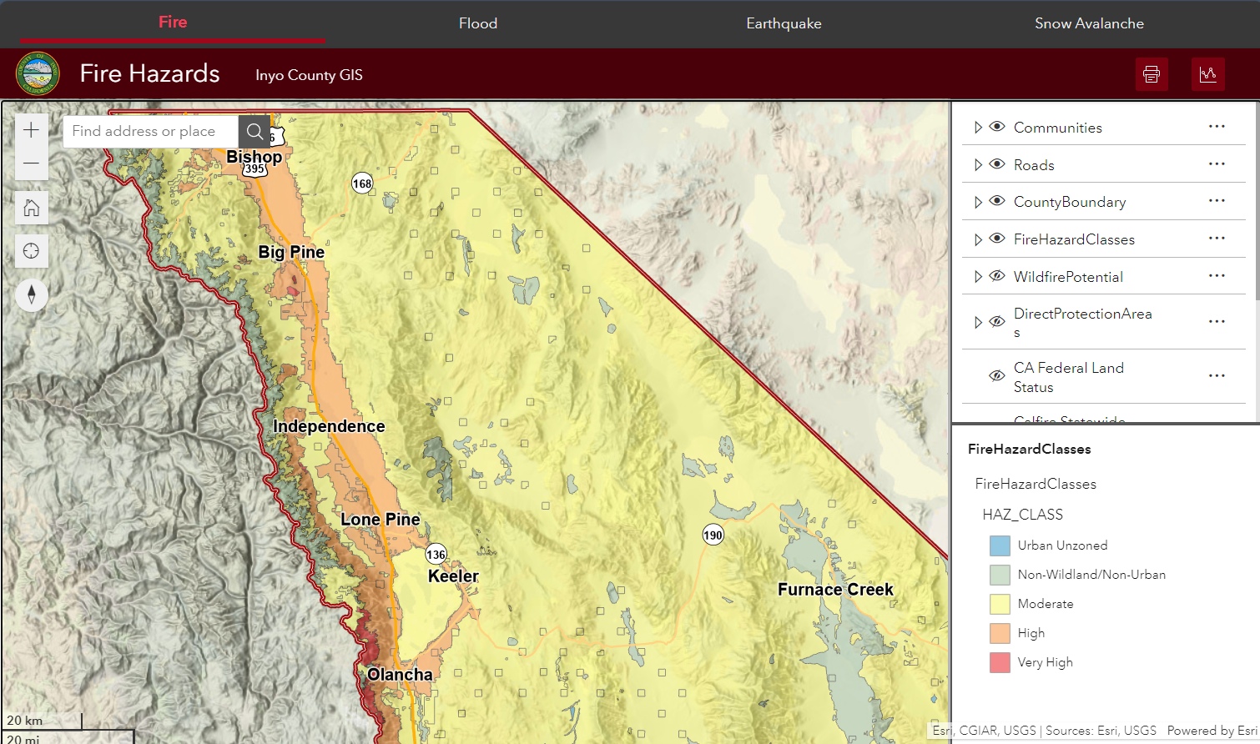The width and height of the screenshot is (1260, 744).
Task: Hide the CountyBoundary layer
Action: (997, 201)
